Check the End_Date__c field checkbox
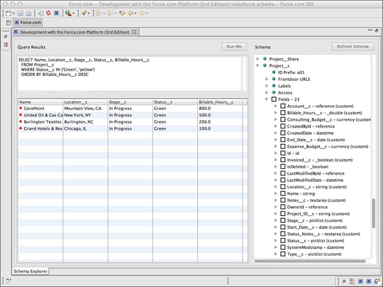Viewport: 383px width, 287px height. [283, 140]
